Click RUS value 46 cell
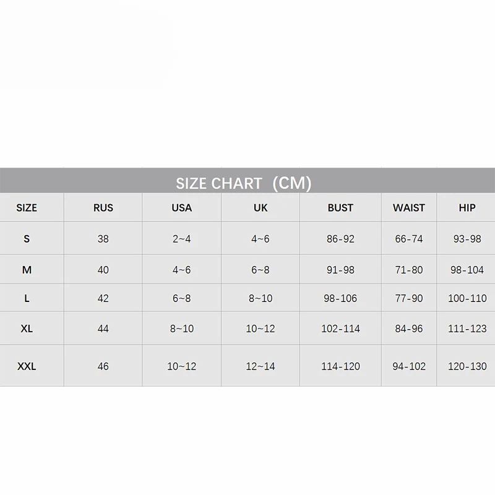Viewport: 495px width, 495px height. point(103,366)
